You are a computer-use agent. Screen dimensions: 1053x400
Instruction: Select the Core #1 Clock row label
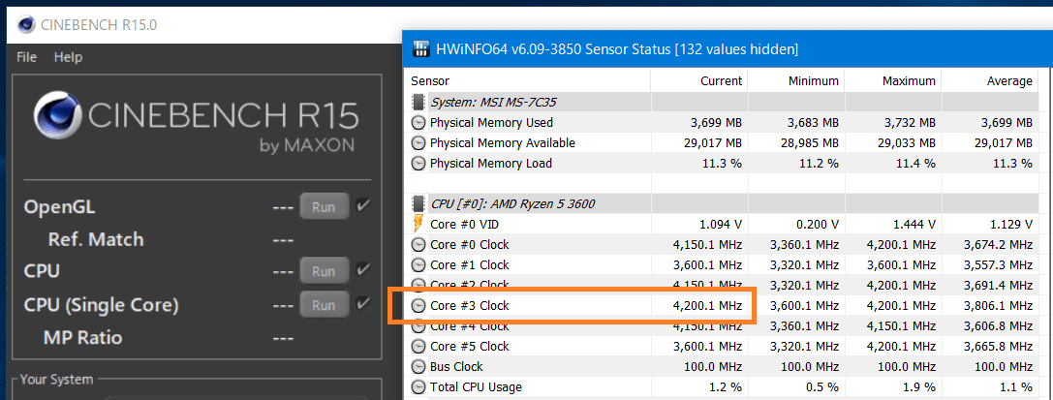point(470,264)
